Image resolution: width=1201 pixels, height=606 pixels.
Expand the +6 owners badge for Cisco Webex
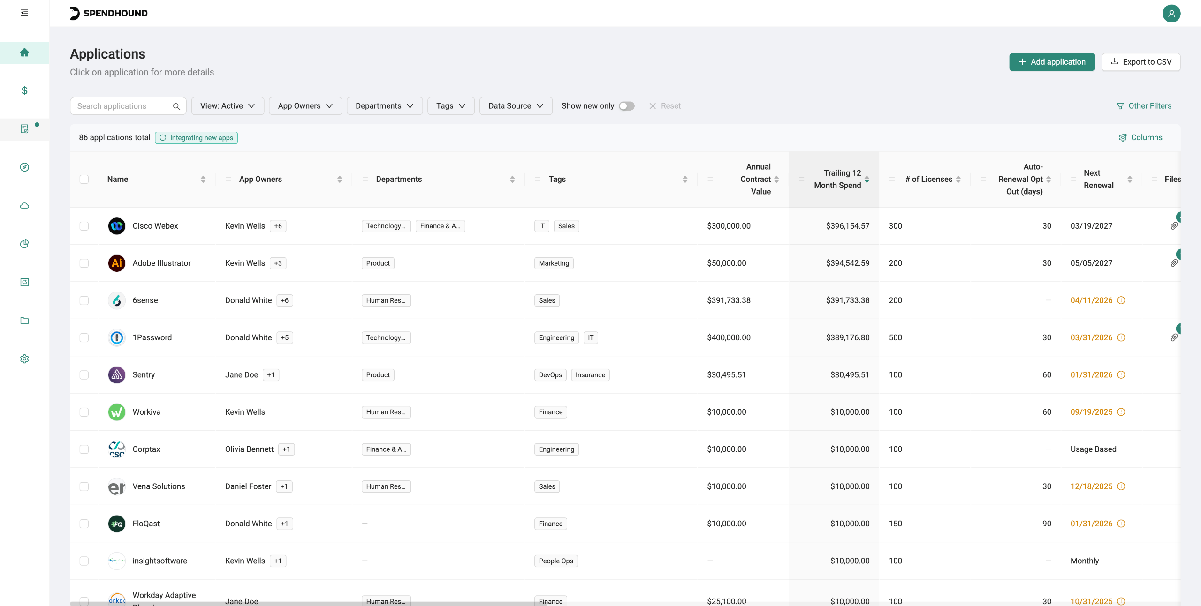pyautogui.click(x=278, y=226)
